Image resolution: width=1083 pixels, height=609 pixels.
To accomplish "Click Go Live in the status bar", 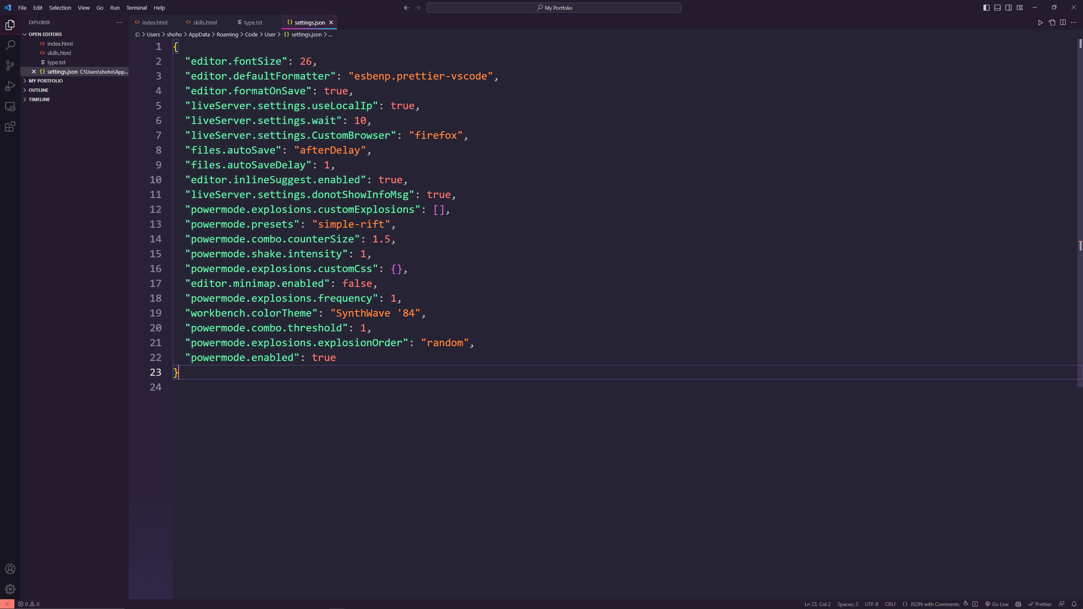I will point(997,604).
